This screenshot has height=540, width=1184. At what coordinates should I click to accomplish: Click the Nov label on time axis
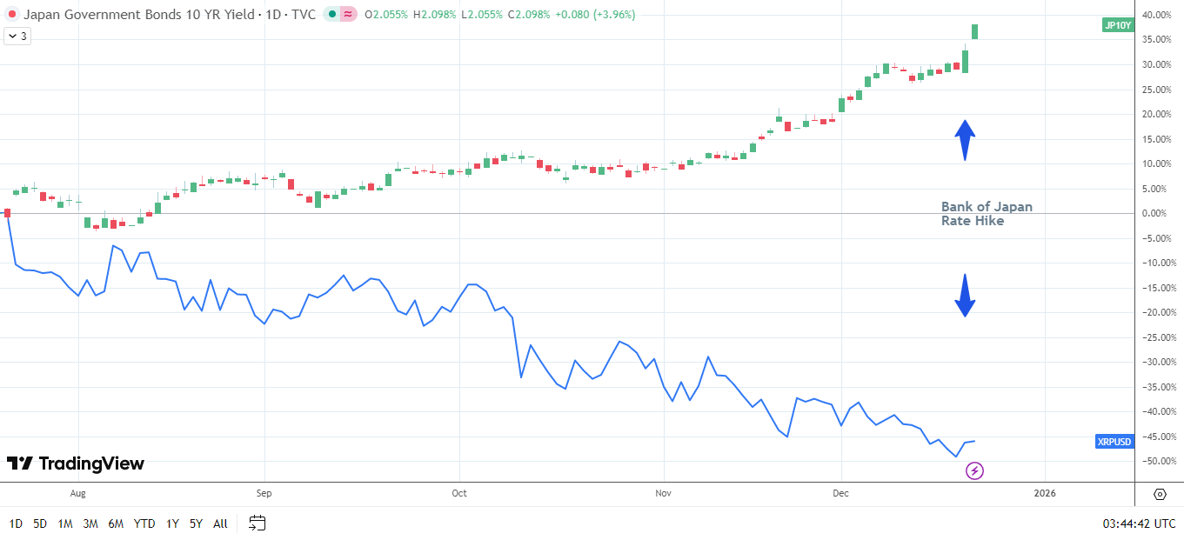(663, 493)
